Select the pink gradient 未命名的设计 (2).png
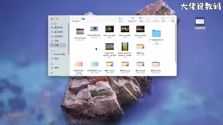 tap(79, 64)
